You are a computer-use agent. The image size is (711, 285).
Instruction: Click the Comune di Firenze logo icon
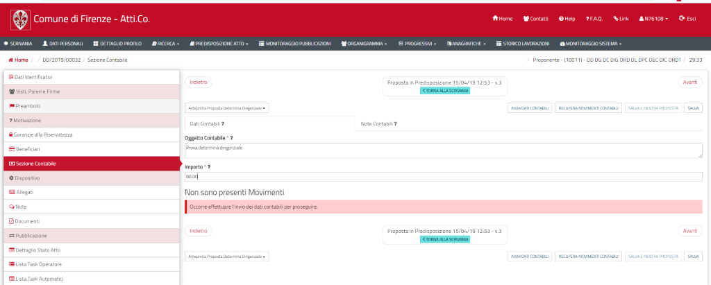[x=19, y=18]
